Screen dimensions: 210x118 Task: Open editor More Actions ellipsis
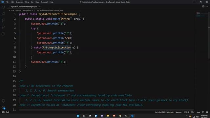pos(207,7)
